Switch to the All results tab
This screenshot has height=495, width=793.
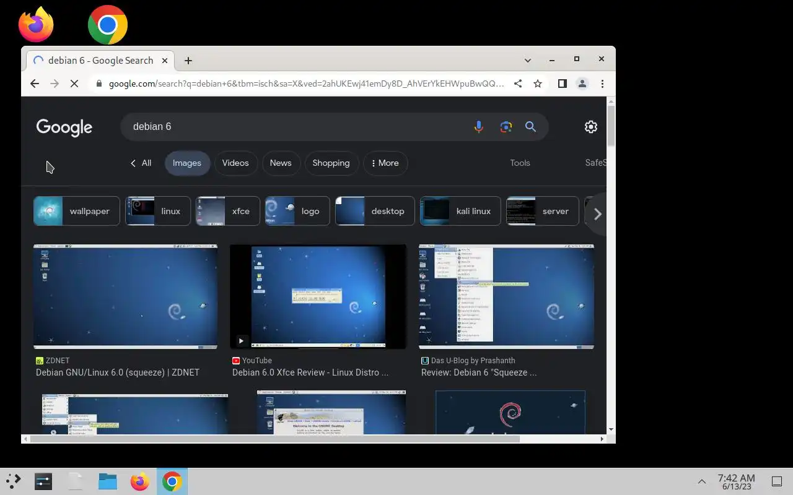coord(141,163)
